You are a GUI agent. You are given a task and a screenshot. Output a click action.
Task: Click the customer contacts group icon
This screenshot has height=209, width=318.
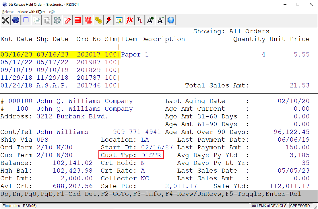click(x=88, y=20)
